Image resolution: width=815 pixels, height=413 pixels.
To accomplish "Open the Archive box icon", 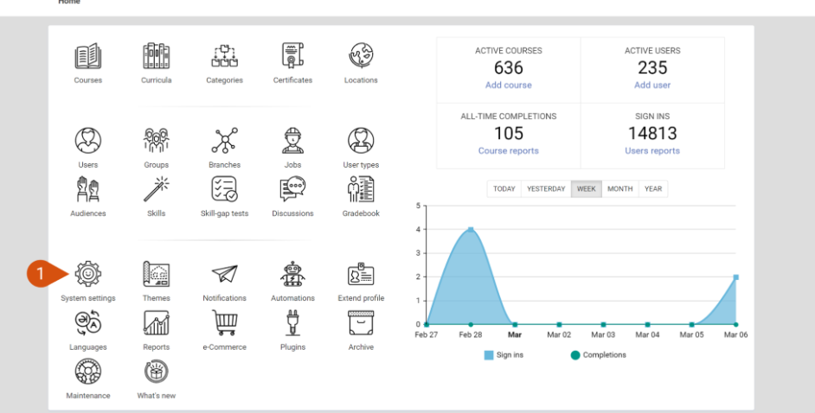I will (x=361, y=323).
